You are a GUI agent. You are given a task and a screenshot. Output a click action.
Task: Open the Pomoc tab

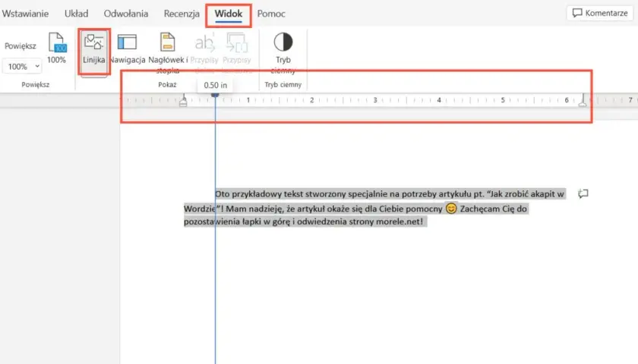click(x=271, y=14)
